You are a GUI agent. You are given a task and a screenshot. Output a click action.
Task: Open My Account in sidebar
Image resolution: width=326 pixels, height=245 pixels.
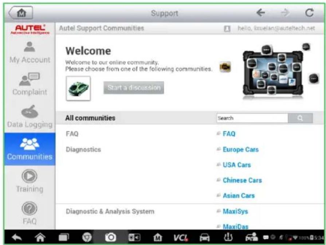[x=30, y=52]
